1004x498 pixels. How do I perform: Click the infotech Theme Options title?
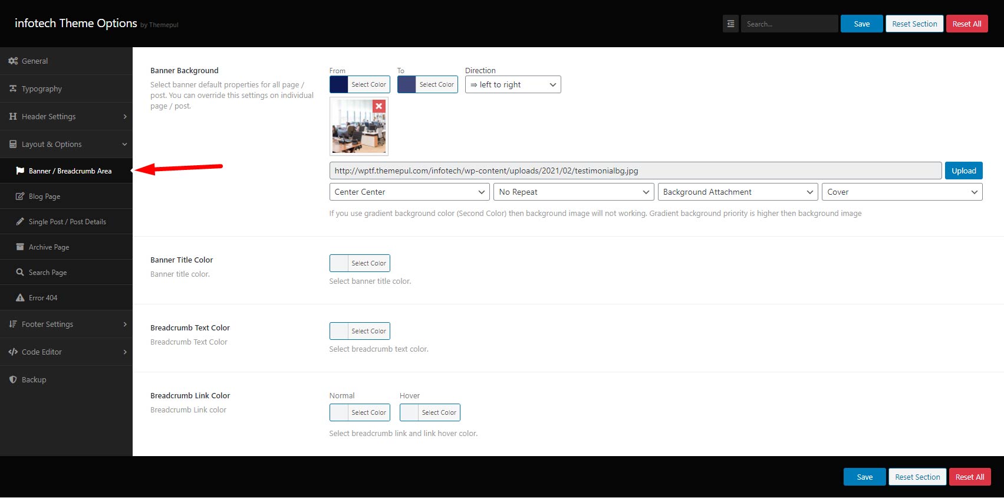point(75,23)
